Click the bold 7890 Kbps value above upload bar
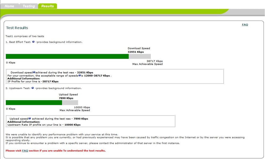Screen dimensions: 265x159 (66, 98)
